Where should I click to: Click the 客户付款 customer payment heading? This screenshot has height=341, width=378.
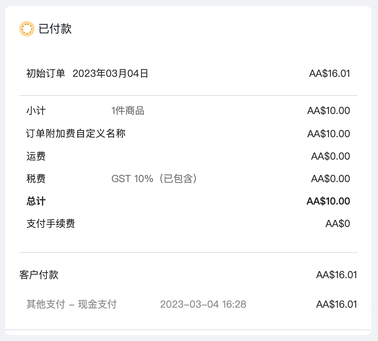click(x=39, y=275)
